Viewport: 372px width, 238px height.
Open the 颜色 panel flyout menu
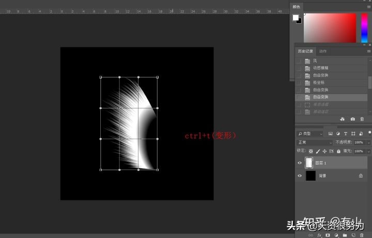369,7
